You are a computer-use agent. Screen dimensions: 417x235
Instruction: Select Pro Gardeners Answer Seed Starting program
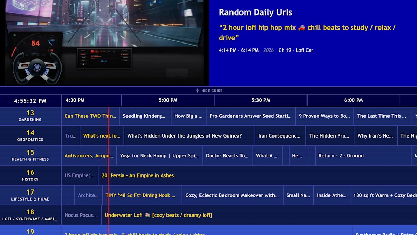pyautogui.click(x=251, y=116)
